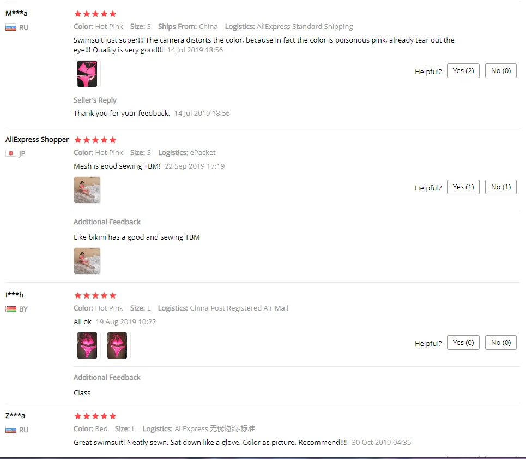
Task: Open first pink bikini photo in I***h review
Action: click(87, 345)
